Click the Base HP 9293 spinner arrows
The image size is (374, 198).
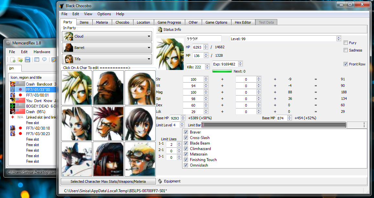[183, 118]
